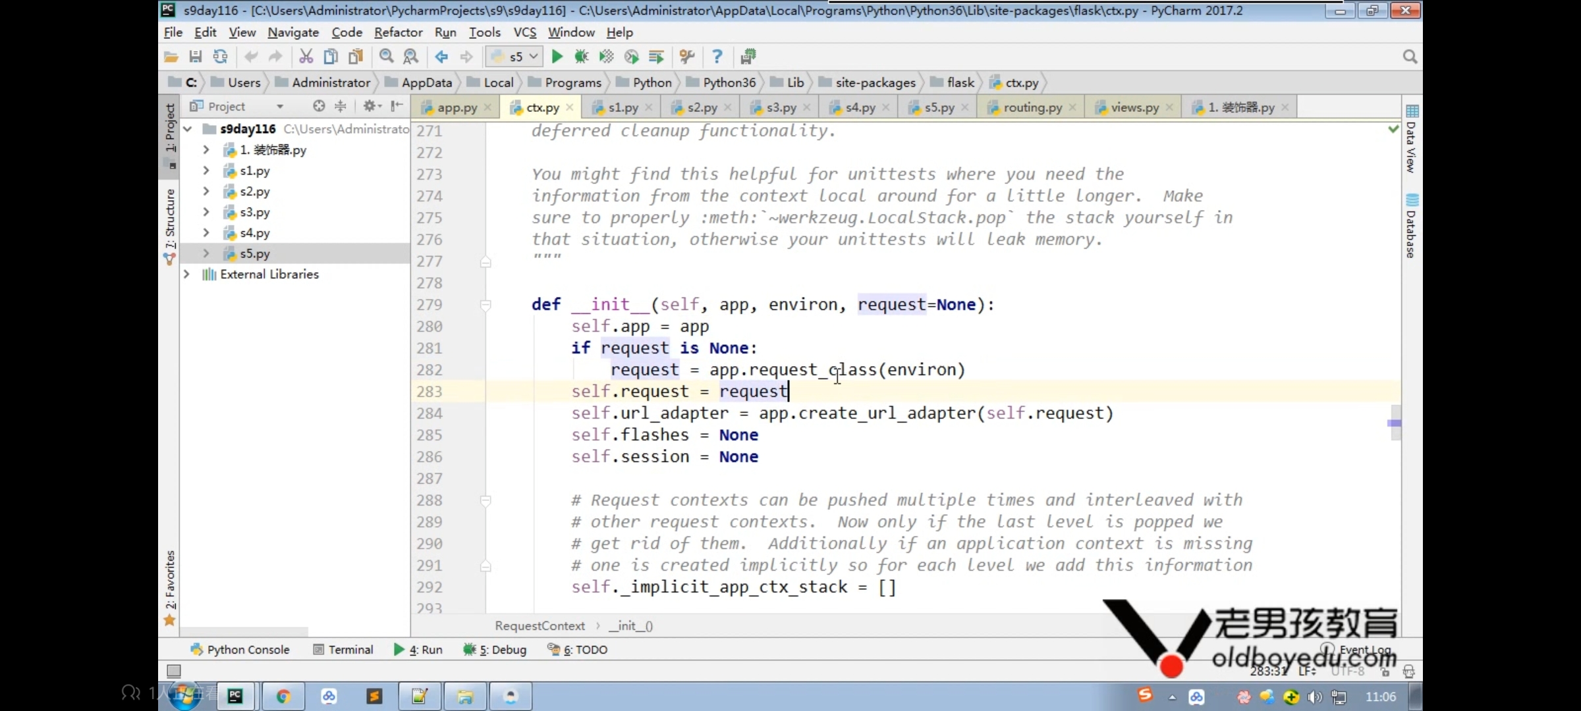The width and height of the screenshot is (1581, 711).
Task: Click the Find magnifier icon in toolbar
Action: coord(387,57)
